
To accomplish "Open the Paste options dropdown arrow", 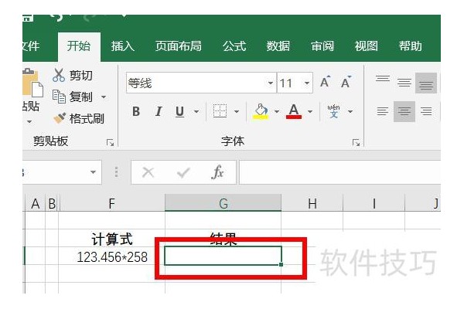I will pyautogui.click(x=29, y=121).
